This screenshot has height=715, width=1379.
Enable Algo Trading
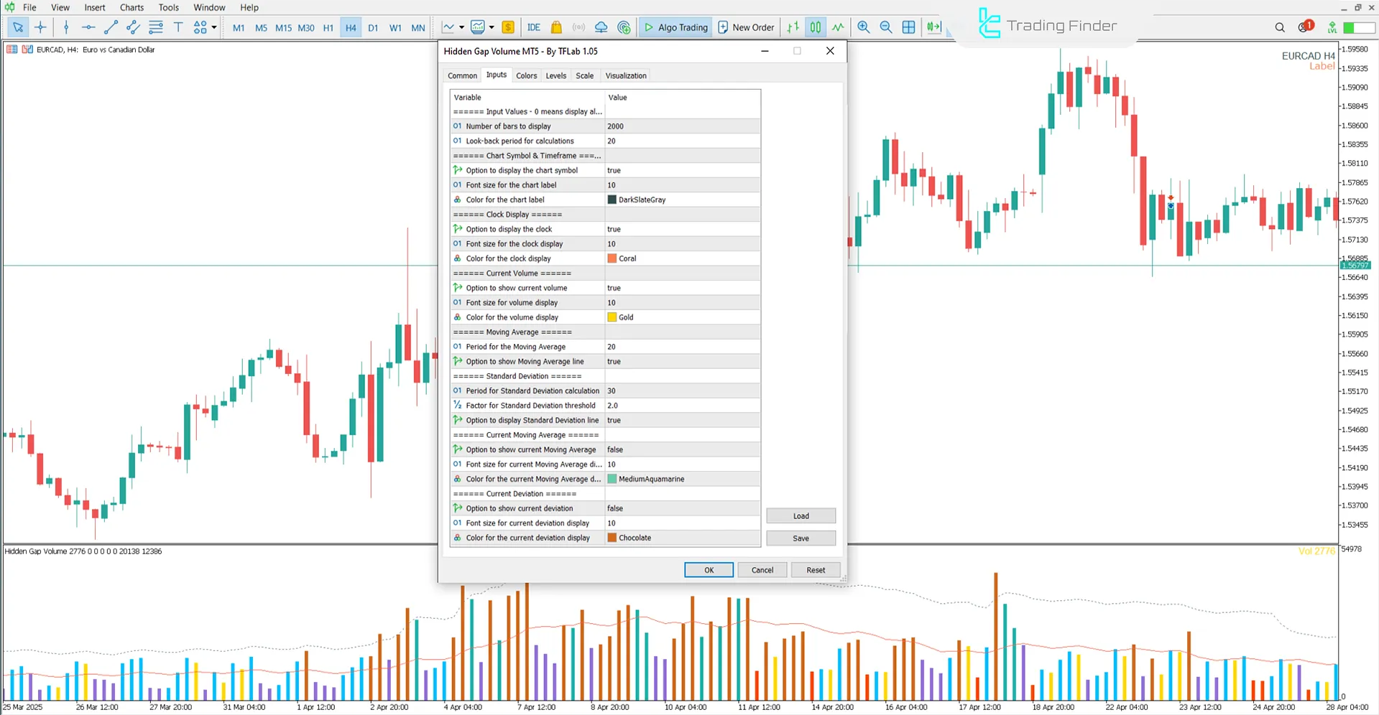point(675,27)
